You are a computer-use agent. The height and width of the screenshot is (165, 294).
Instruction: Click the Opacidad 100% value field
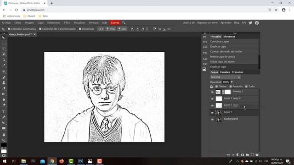pos(226,82)
